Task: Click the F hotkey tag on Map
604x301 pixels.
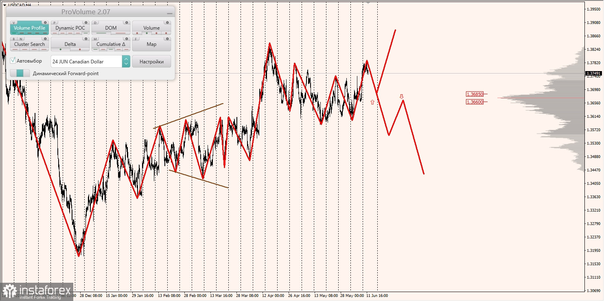Action: click(x=136, y=39)
